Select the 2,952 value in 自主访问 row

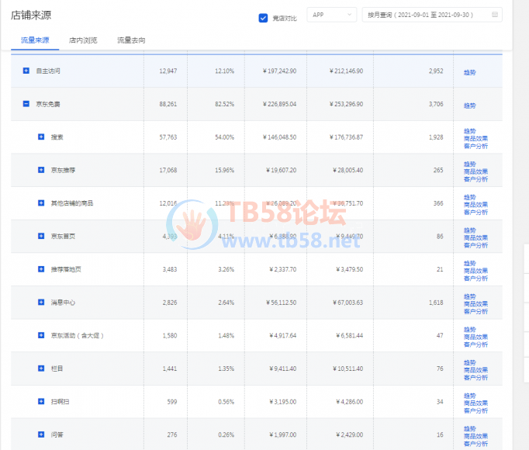(x=436, y=71)
